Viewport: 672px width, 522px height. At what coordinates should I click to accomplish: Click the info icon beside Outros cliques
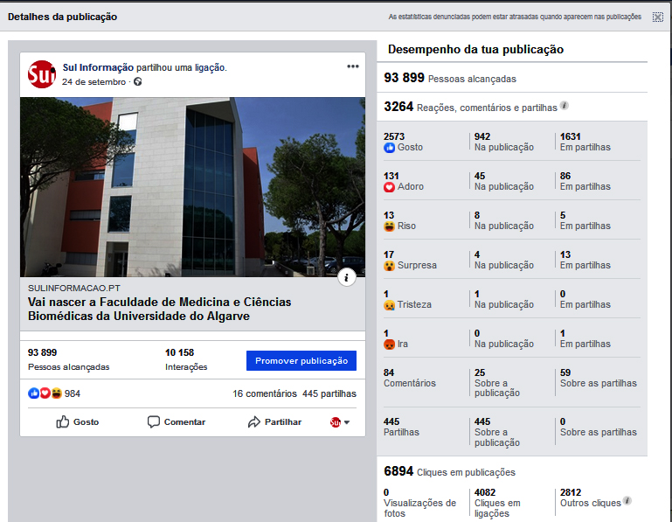pos(627,500)
